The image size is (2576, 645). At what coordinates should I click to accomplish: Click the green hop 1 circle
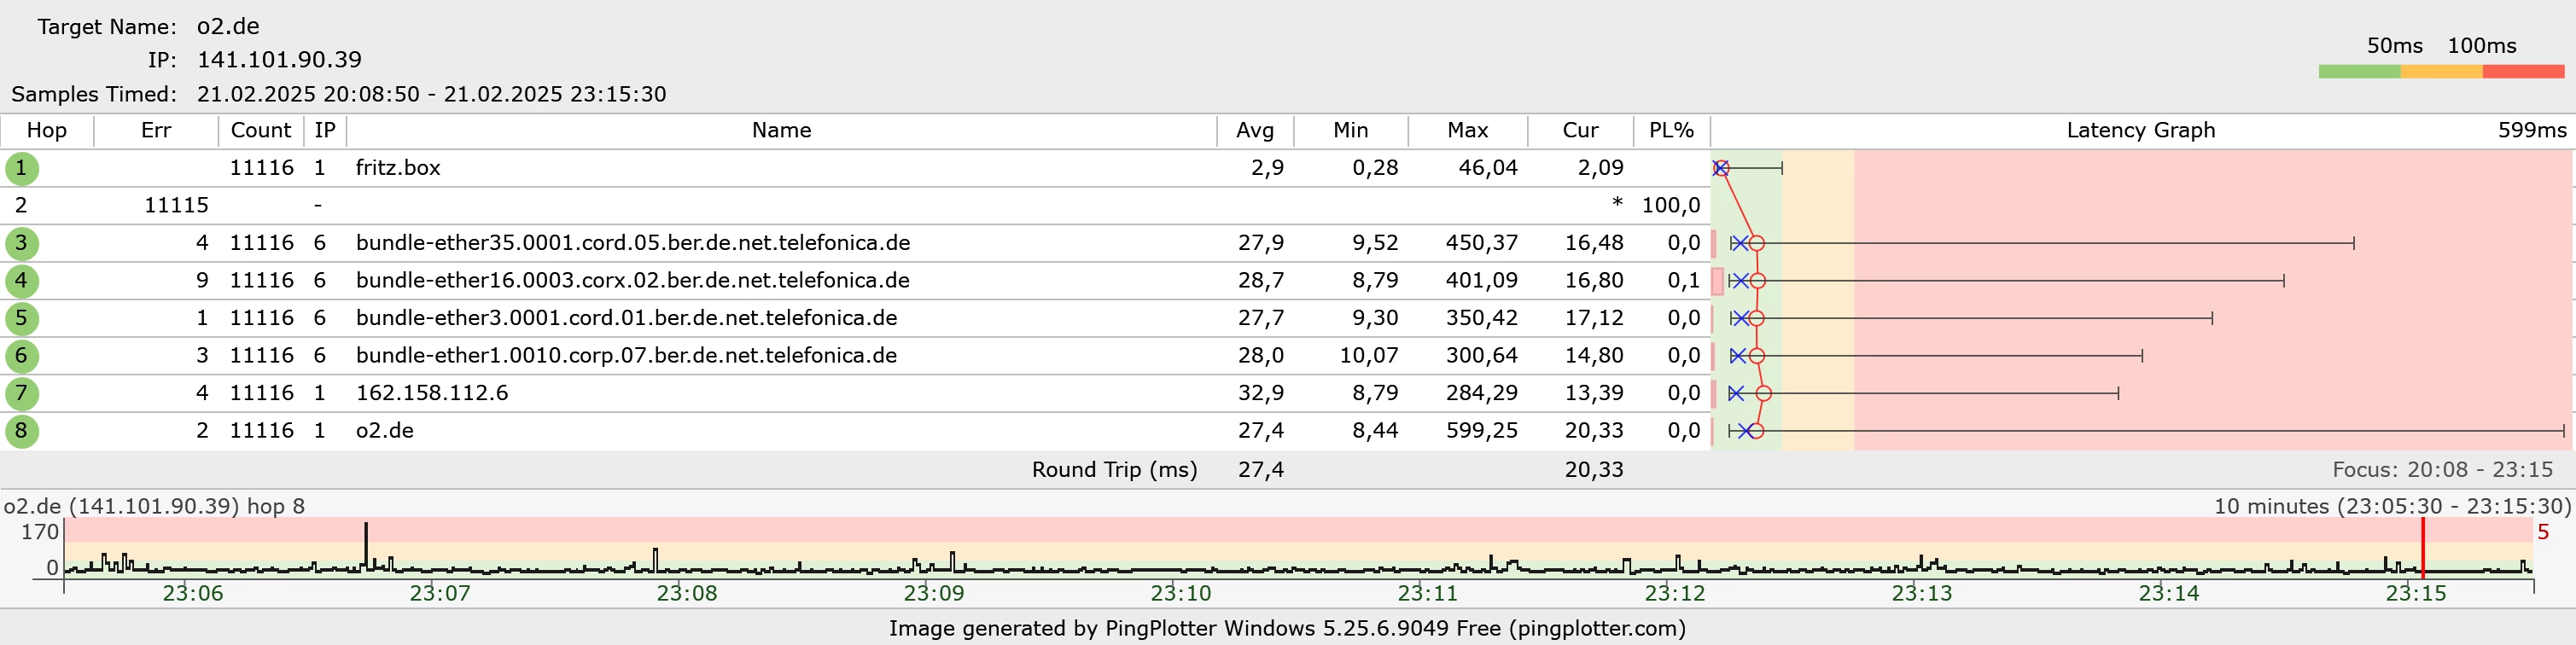click(x=21, y=168)
